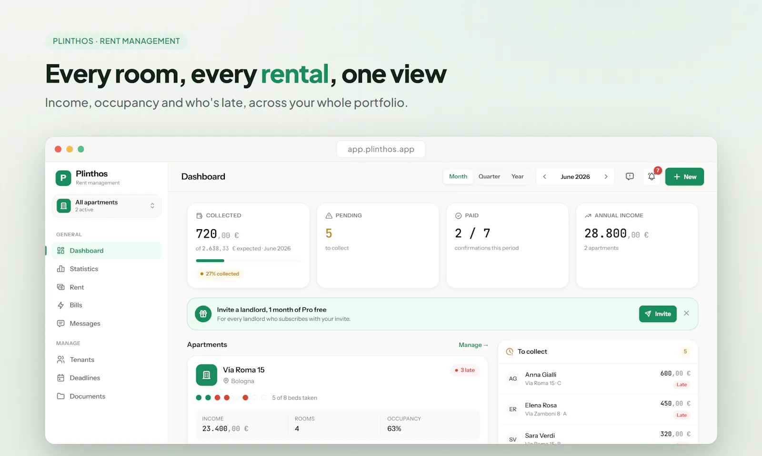Click the Paid checkmark circle icon
Screen dimensions: 762x456
[x=458, y=216]
